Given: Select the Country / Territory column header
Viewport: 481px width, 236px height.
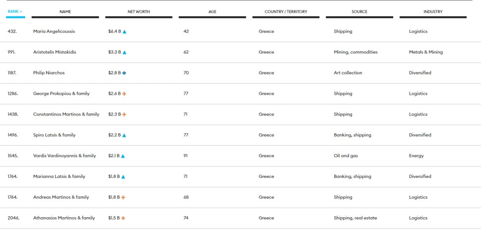Looking at the screenshot, I should point(286,12).
